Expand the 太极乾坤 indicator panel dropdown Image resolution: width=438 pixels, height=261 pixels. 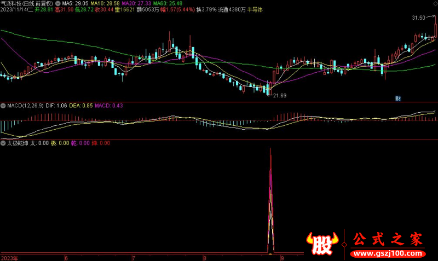pyautogui.click(x=3, y=143)
